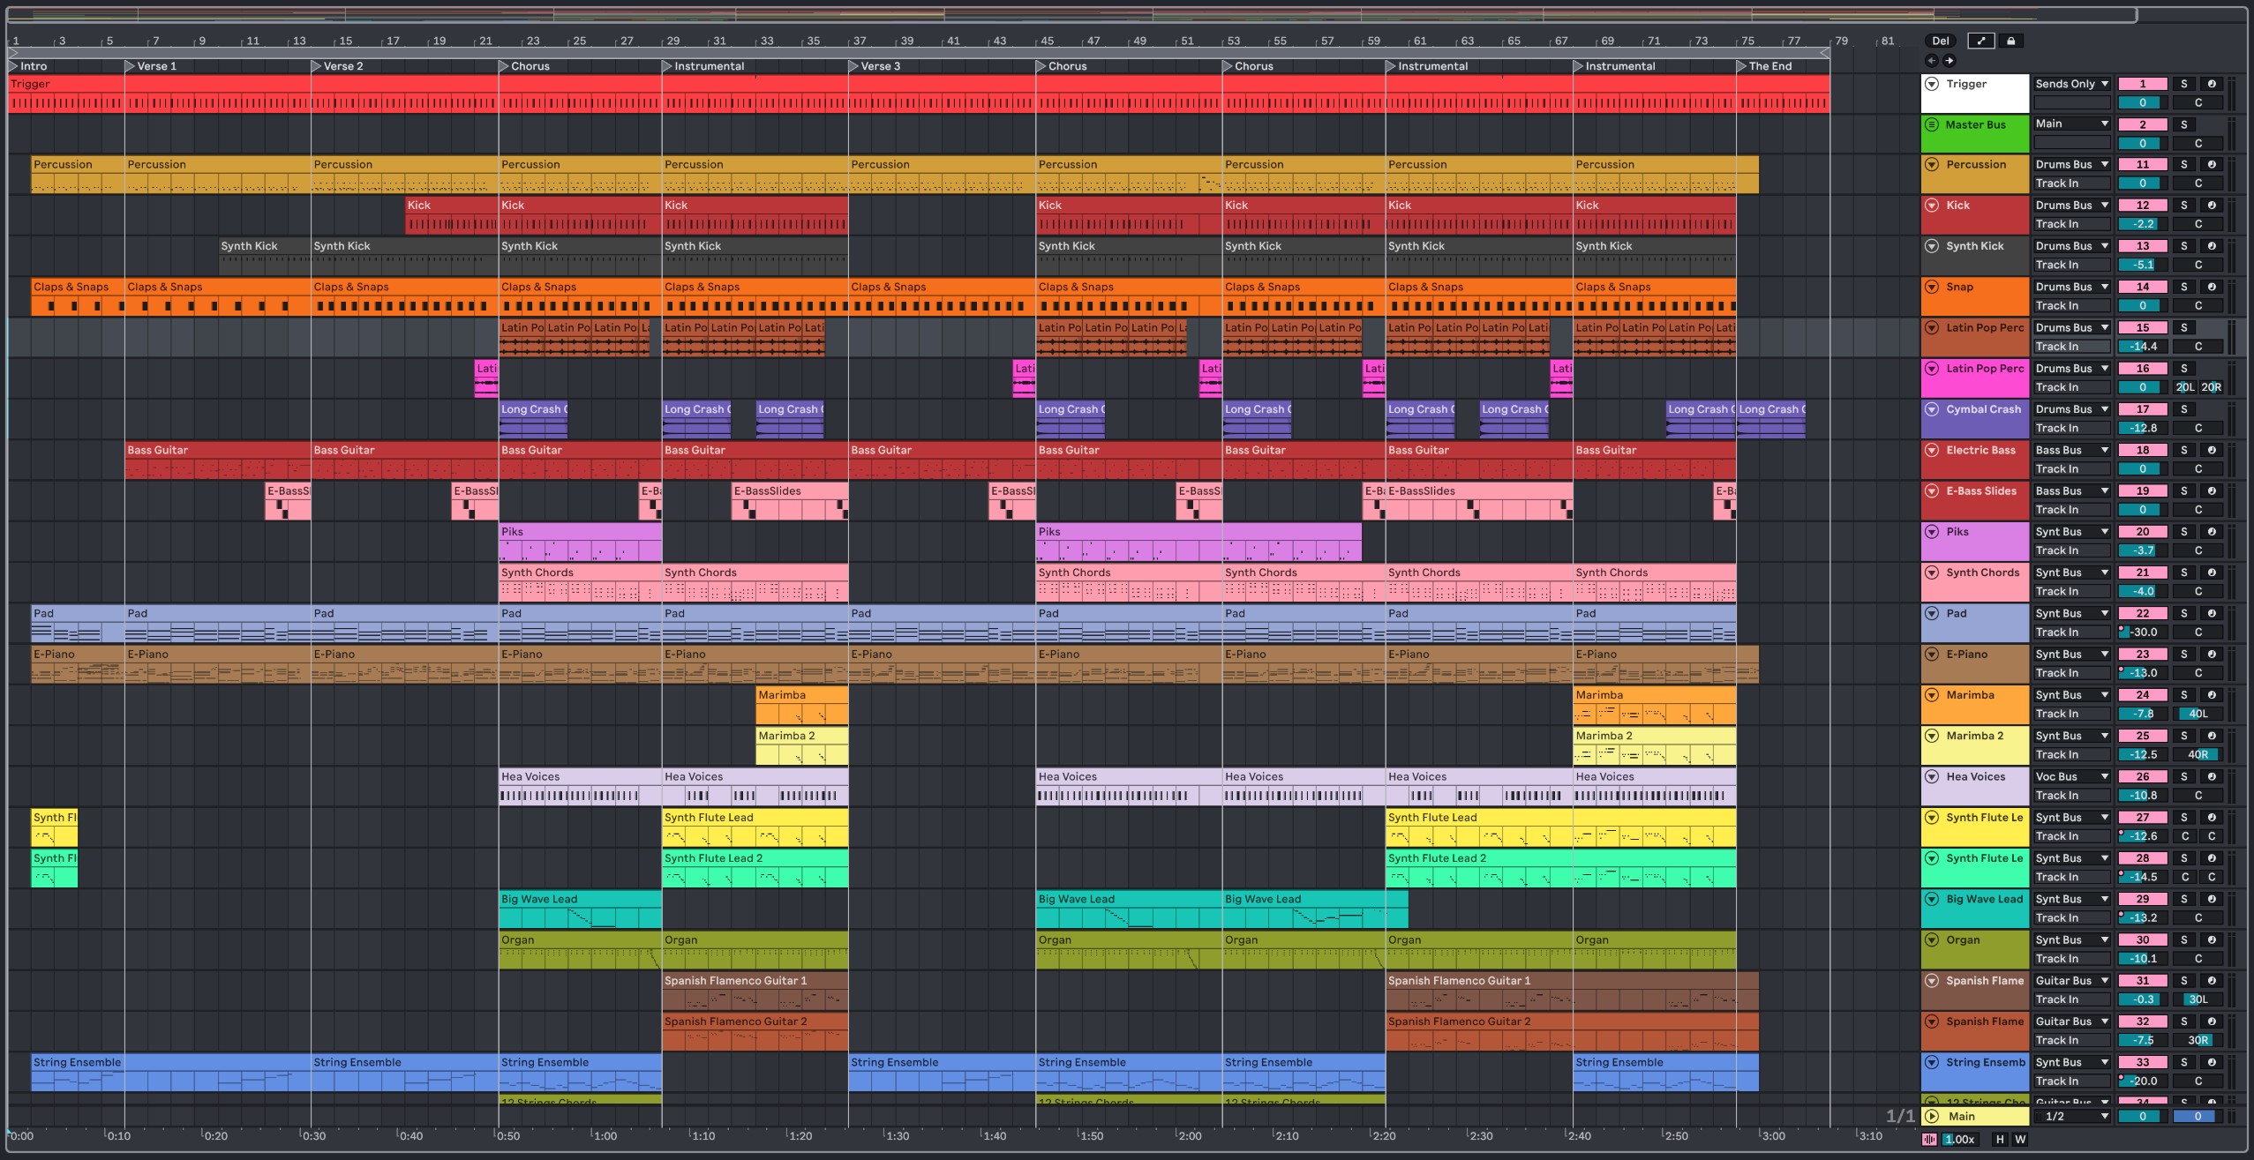Click the pink waveform icon at bottom

click(1929, 1139)
